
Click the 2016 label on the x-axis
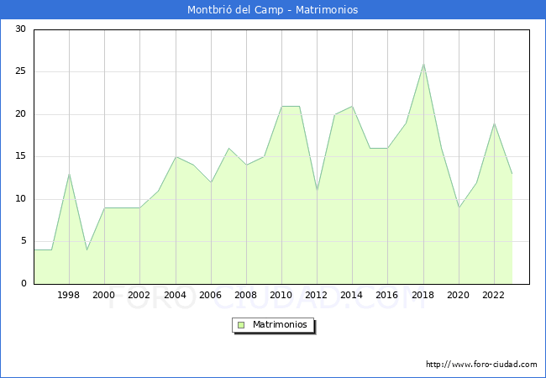[x=387, y=295]
